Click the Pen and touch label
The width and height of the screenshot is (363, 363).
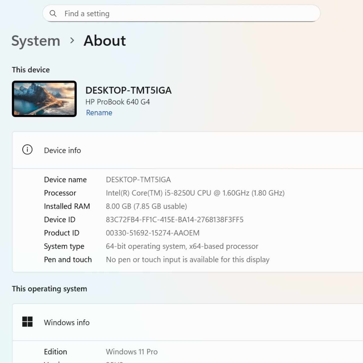tap(68, 260)
